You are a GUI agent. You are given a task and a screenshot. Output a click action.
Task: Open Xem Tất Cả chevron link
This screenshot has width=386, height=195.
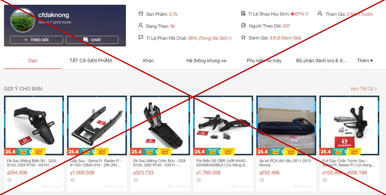pos(363,89)
